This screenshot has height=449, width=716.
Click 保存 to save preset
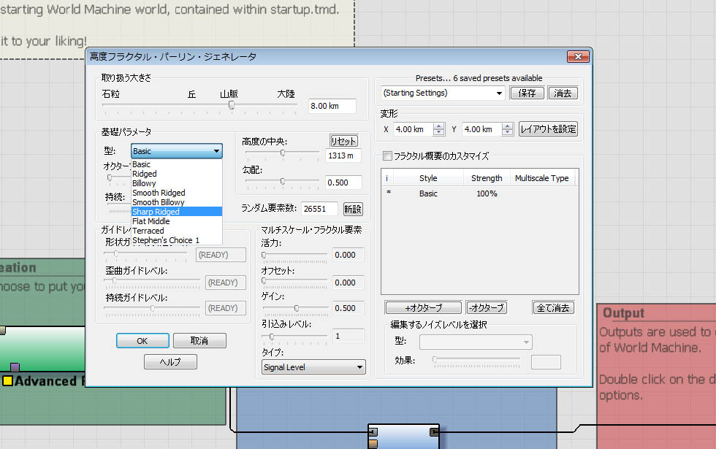[527, 93]
